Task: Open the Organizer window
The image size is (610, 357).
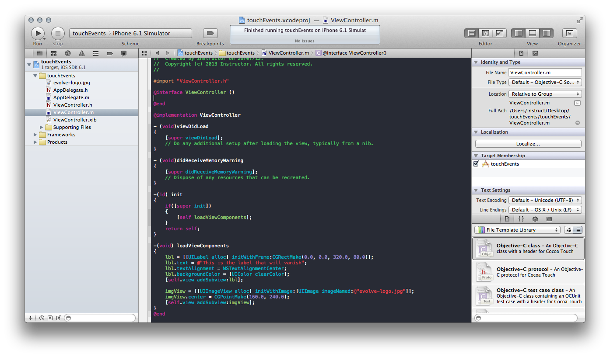Action: pos(569,33)
